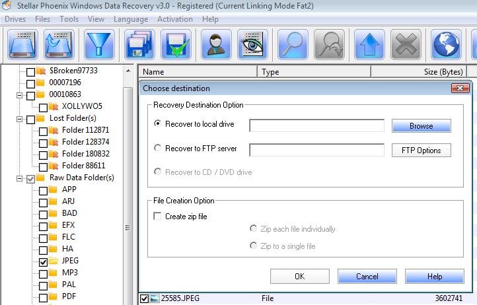The width and height of the screenshot is (477, 305).
Task: Select Recover to FTP server radio button
Action: [x=158, y=148]
